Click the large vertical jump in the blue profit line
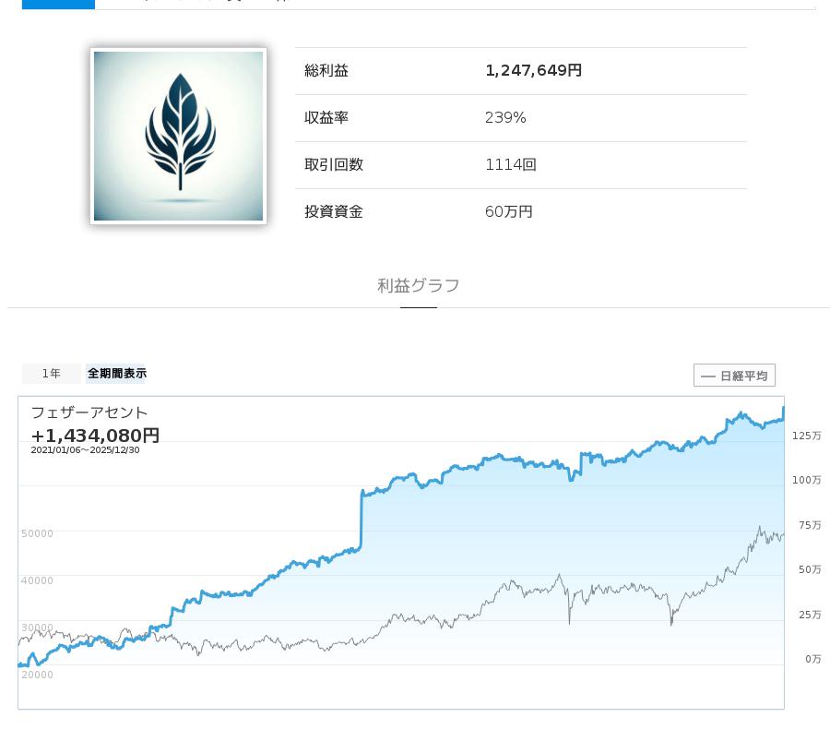Screen dimensions: 830x729 coord(361,521)
